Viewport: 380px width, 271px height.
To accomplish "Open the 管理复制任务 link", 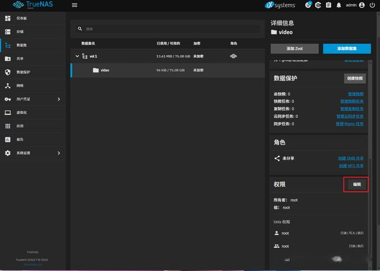I will 352,109.
